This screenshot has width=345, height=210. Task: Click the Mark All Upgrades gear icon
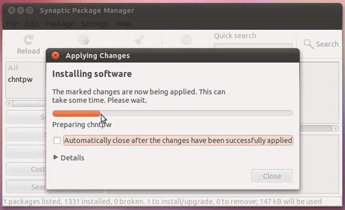click(84, 40)
